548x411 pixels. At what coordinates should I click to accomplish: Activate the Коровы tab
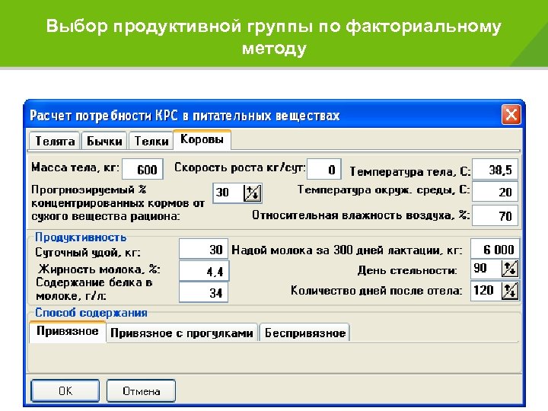coord(202,139)
